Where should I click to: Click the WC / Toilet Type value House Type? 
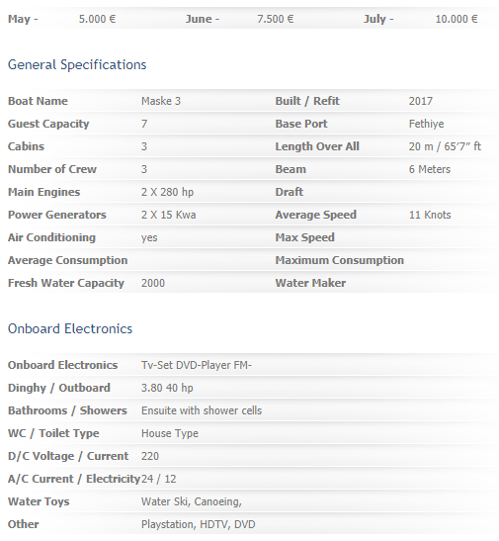point(170,434)
